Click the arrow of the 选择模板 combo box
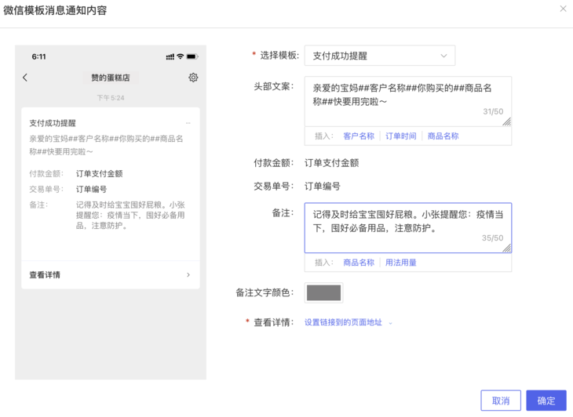Viewport: 573px width, 417px height. [443, 56]
